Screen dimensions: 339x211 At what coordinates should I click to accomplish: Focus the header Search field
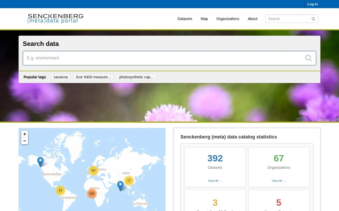click(x=292, y=19)
